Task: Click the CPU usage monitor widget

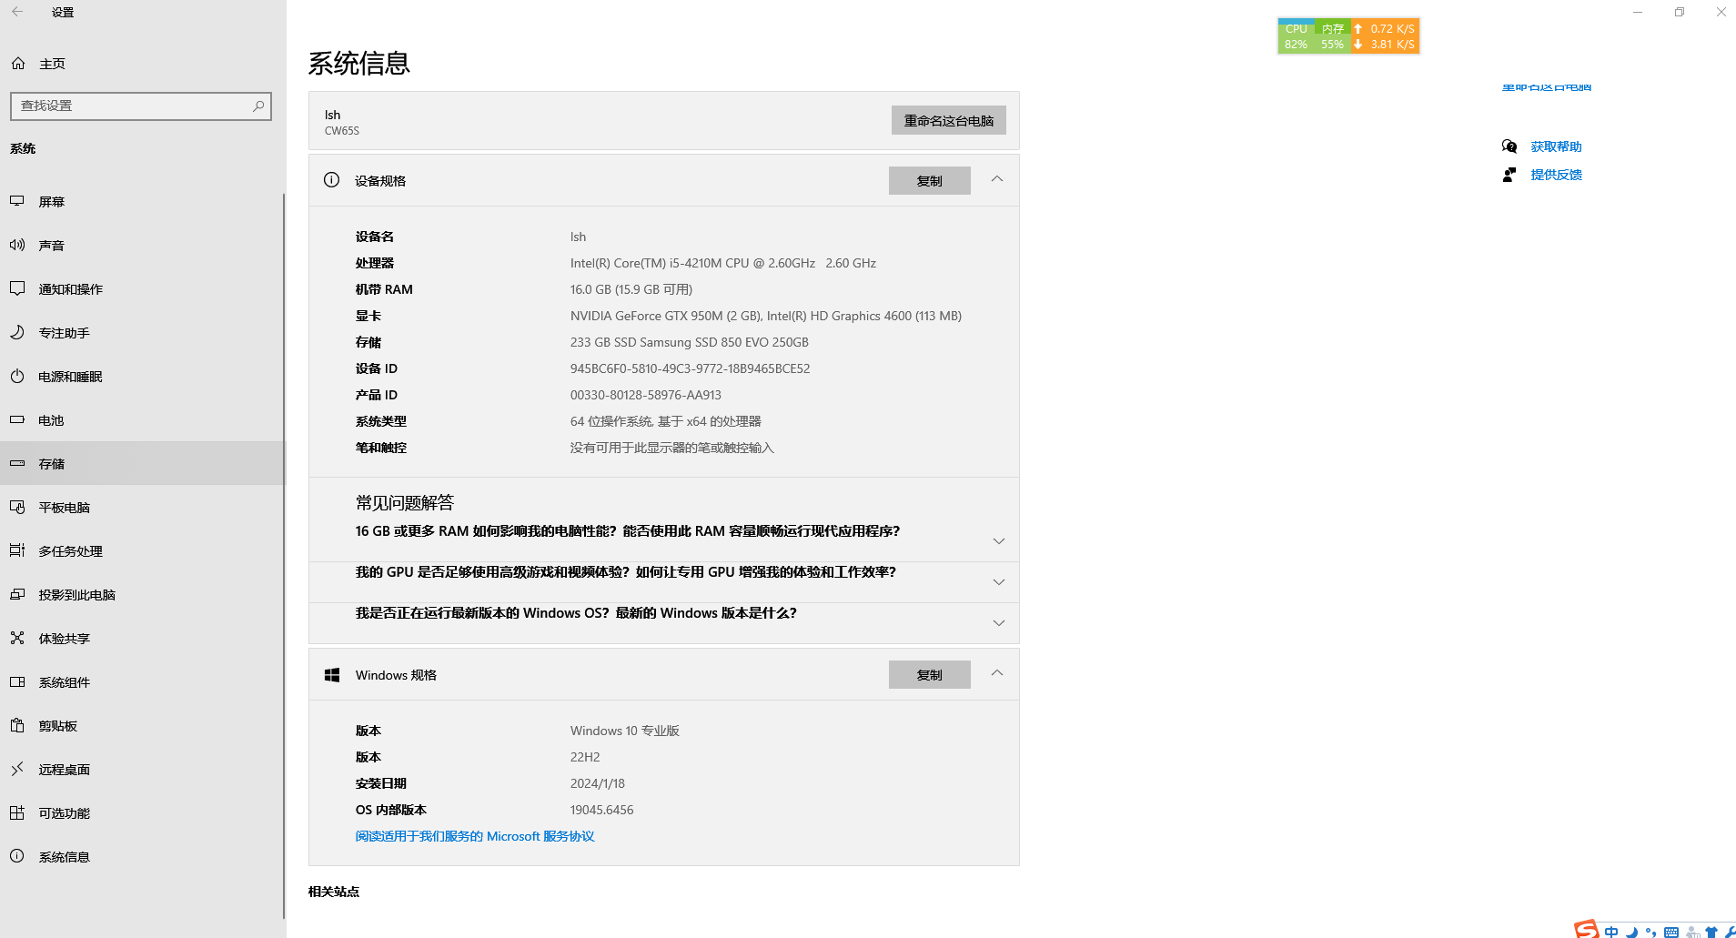Action: point(1296,36)
